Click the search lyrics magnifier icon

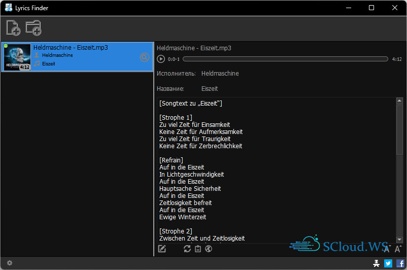tap(144, 57)
